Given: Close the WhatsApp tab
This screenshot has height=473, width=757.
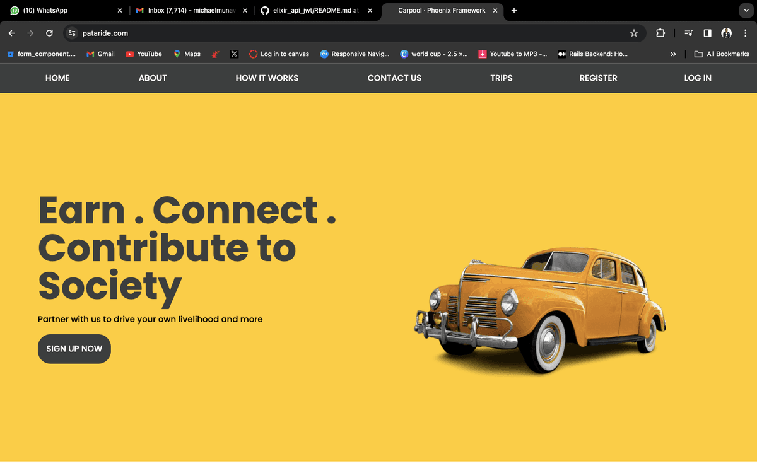Looking at the screenshot, I should tap(120, 11).
